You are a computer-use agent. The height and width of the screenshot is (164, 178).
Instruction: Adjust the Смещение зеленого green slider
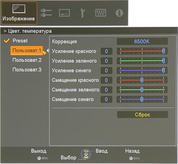(x=142, y=90)
